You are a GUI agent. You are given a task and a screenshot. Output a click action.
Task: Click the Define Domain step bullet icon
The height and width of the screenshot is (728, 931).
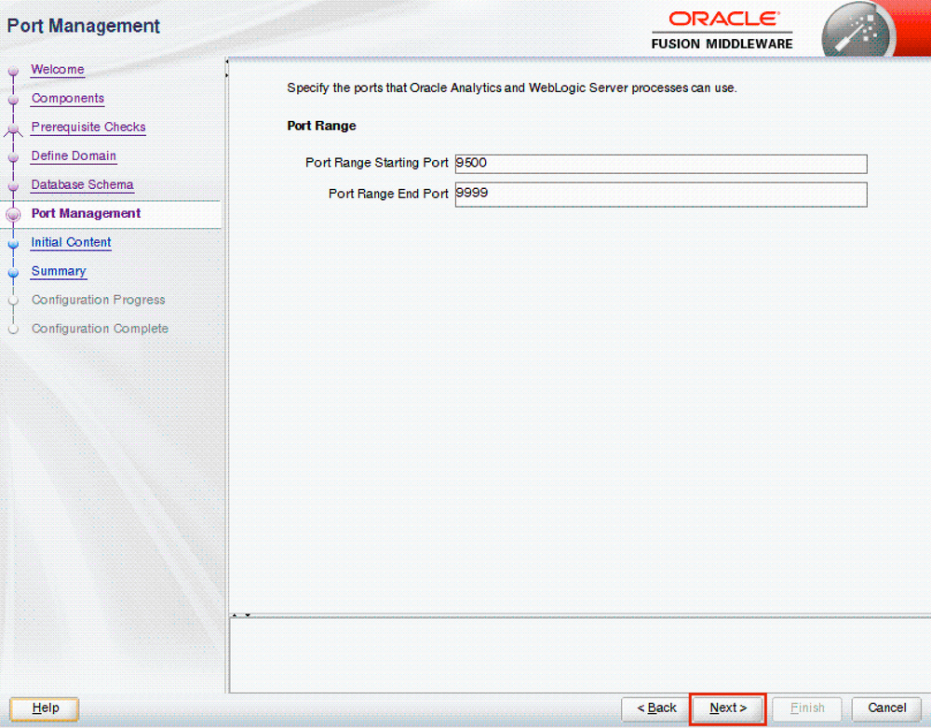(x=13, y=158)
